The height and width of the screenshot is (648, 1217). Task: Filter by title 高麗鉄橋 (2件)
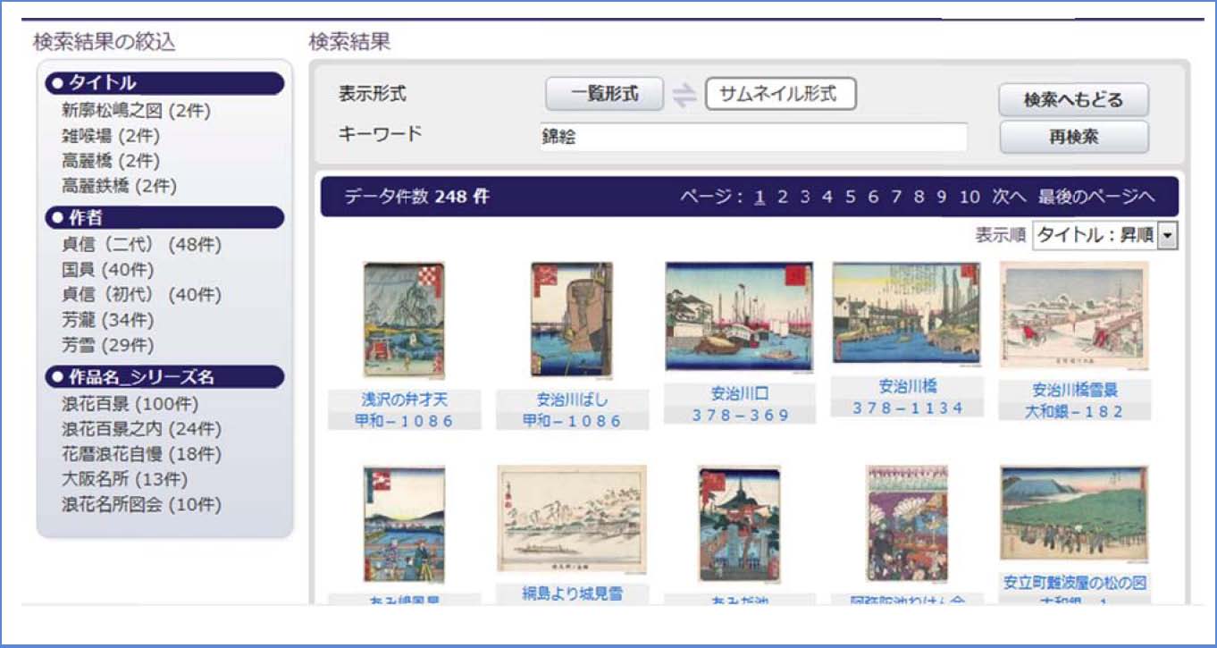coord(119,186)
